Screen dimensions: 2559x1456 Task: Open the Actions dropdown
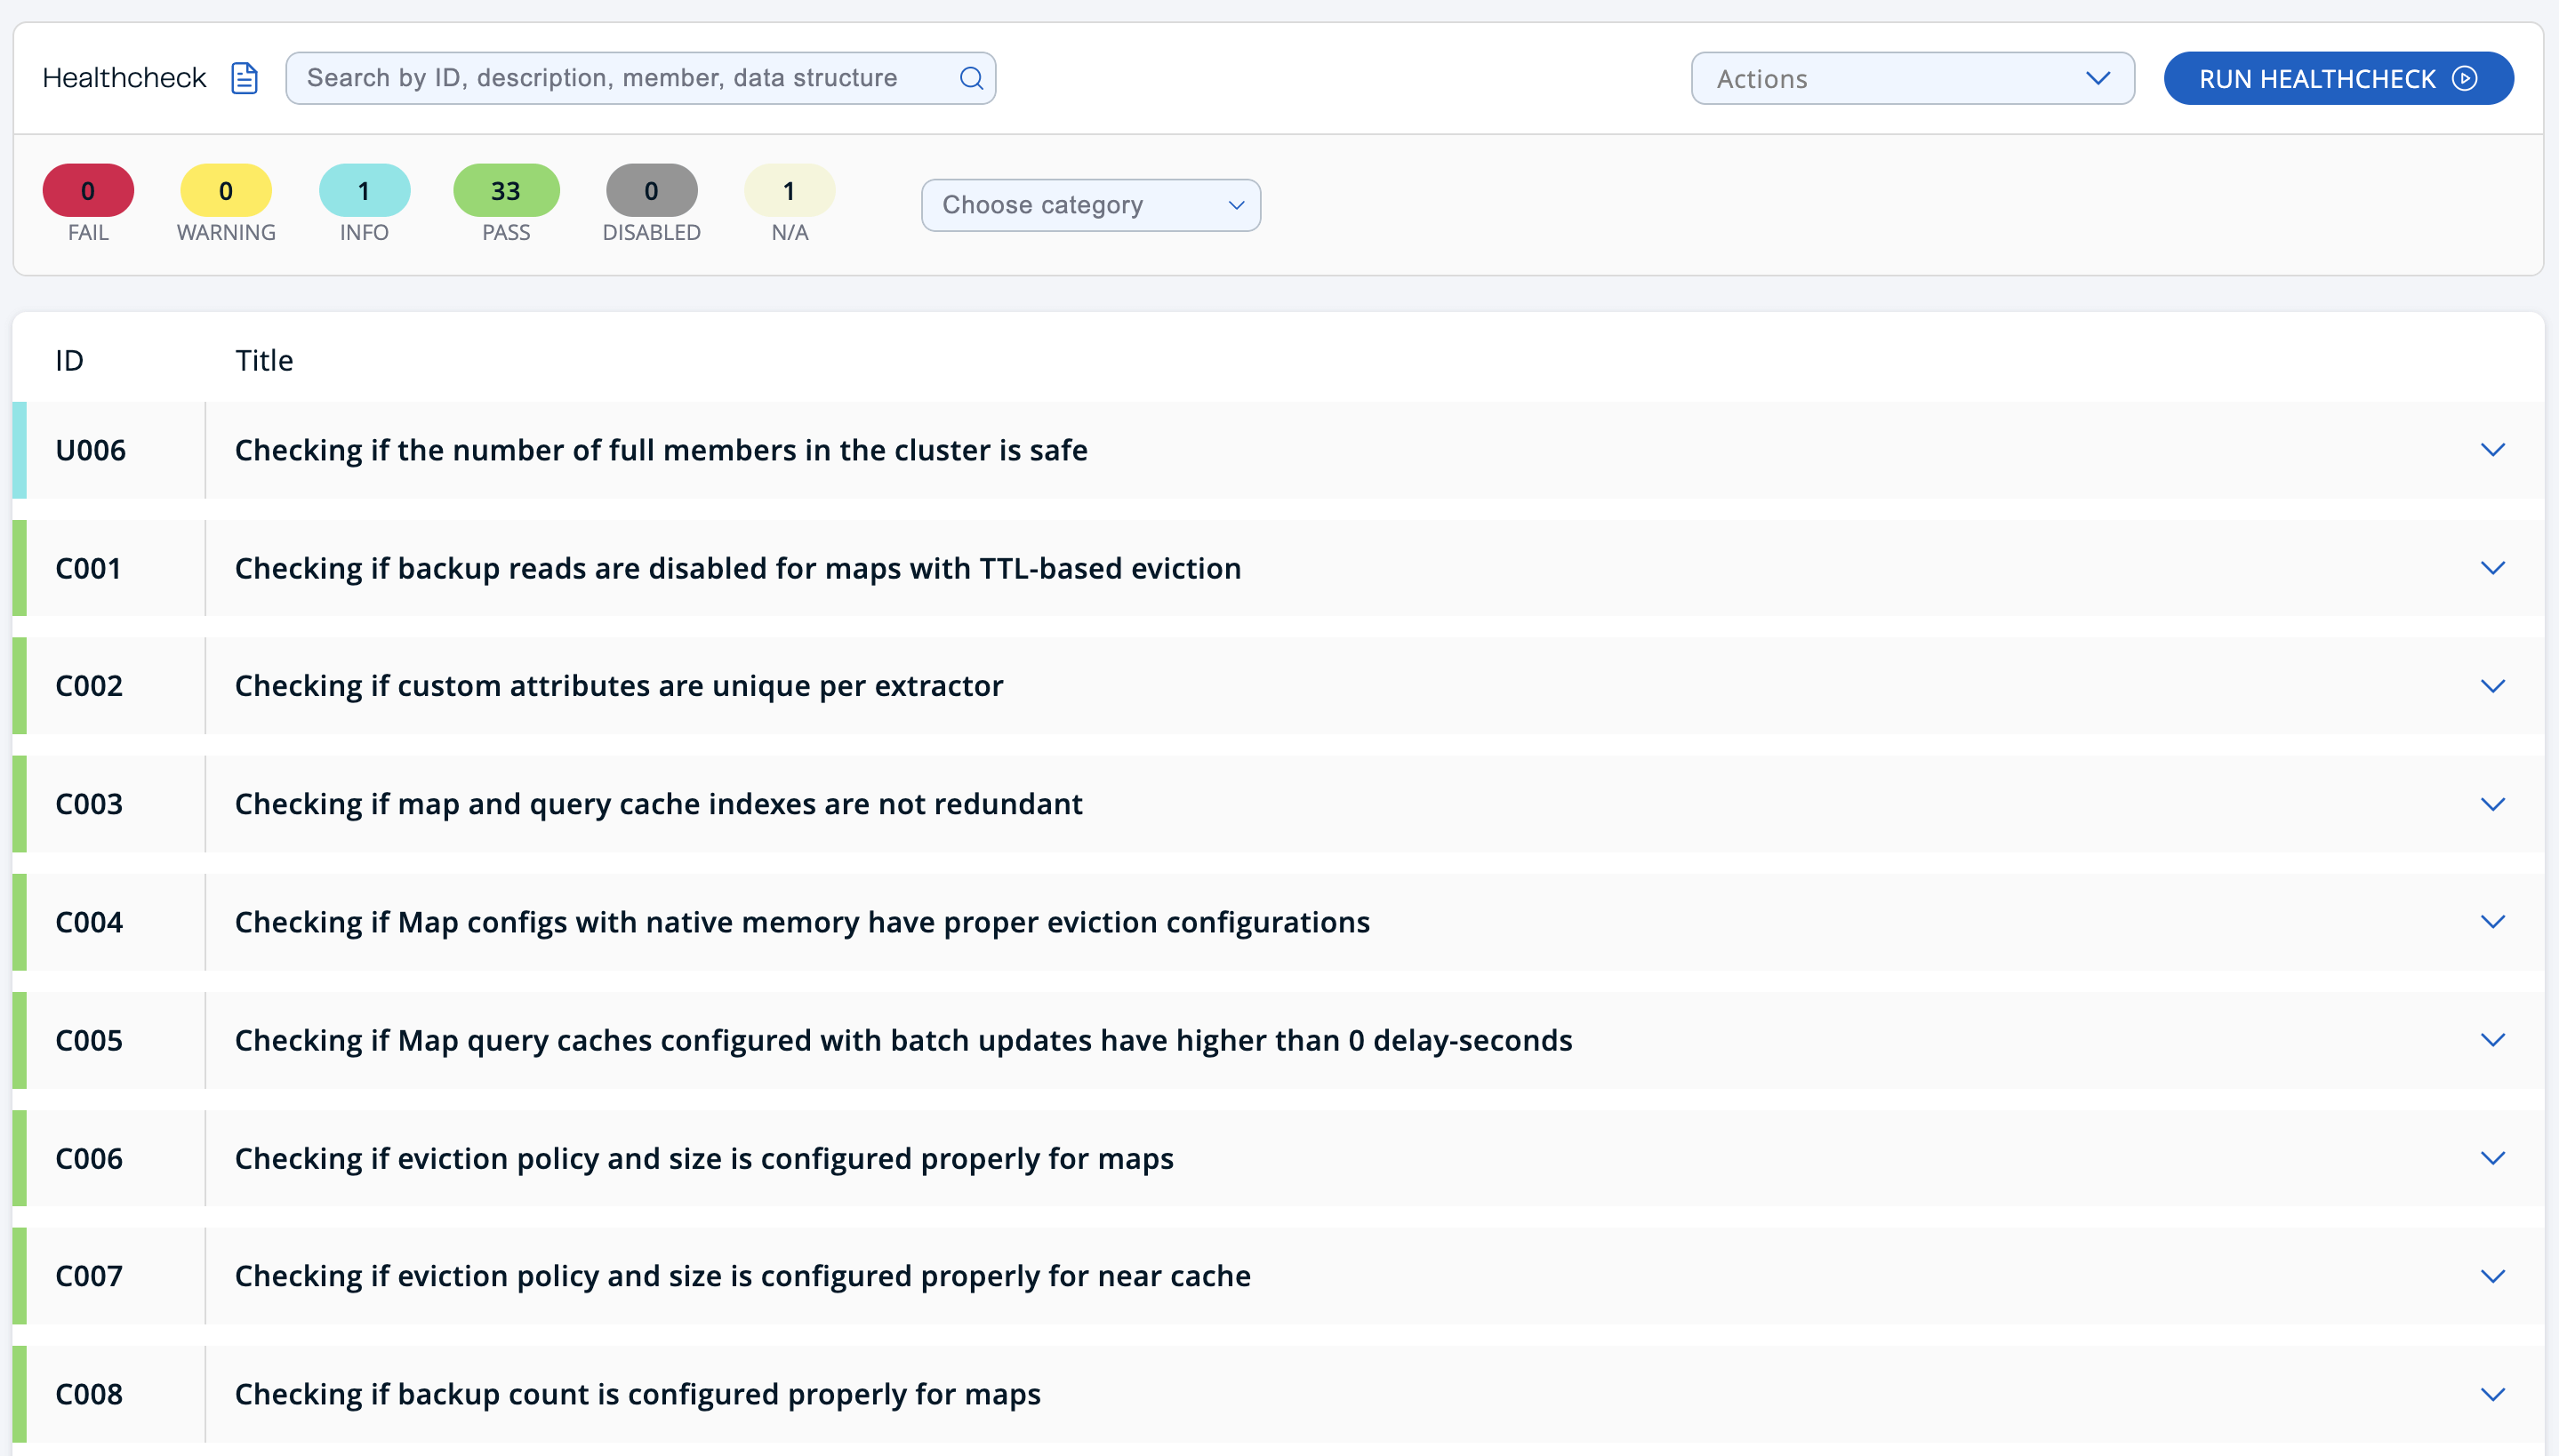pyautogui.click(x=1911, y=78)
